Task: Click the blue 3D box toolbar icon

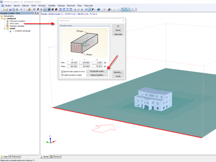Action: point(98,9)
